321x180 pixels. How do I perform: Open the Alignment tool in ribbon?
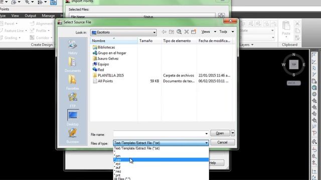pyautogui.click(x=41, y=23)
